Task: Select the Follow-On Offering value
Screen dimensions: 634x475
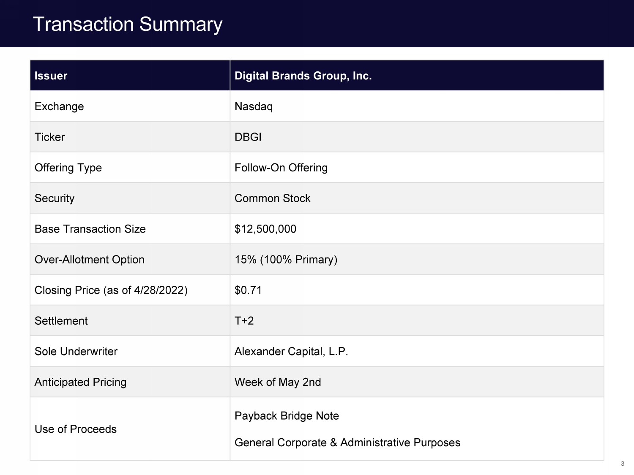Action: (x=281, y=168)
